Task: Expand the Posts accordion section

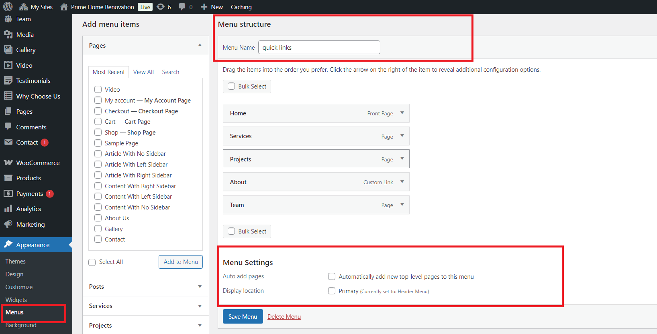Action: [x=200, y=286]
